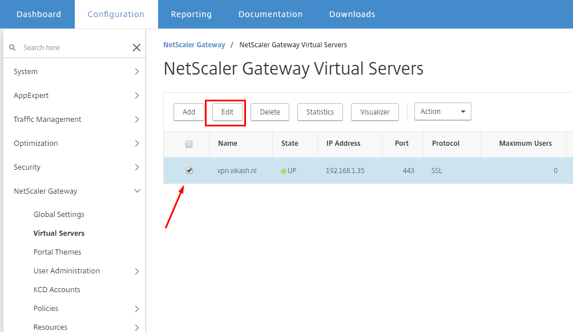The image size is (573, 332).
Task: Click the vpn.vikash.nl server name
Action: (x=237, y=170)
